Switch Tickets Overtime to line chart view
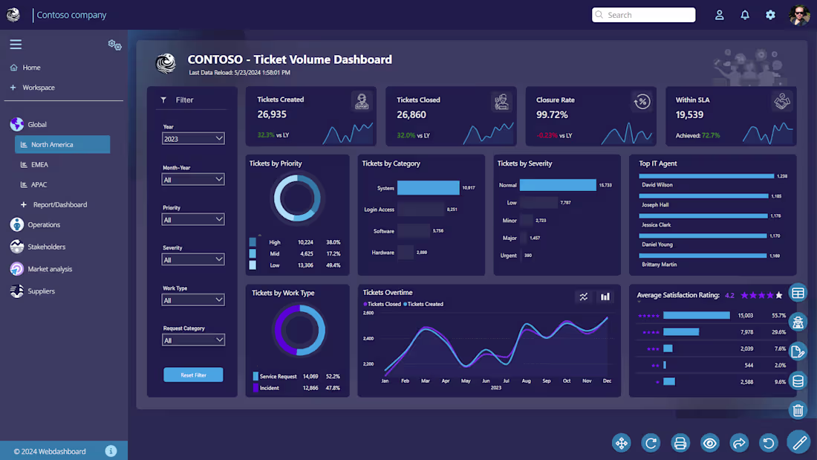The image size is (817, 460). click(x=584, y=297)
